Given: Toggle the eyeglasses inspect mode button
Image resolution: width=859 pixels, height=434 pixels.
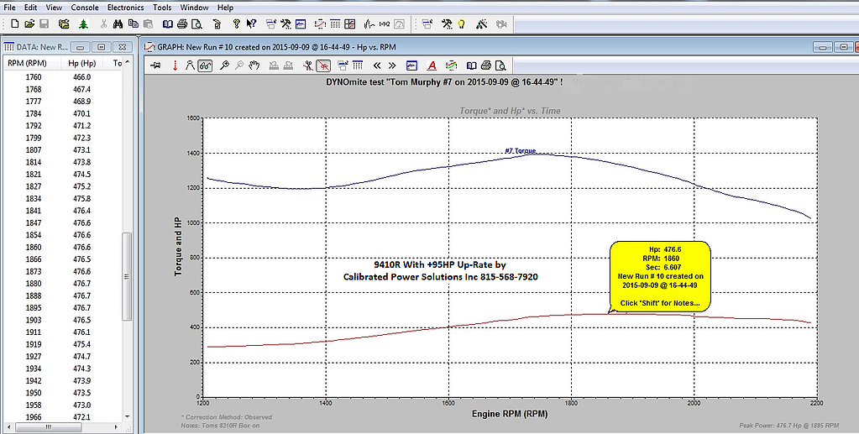Looking at the screenshot, I should coord(205,65).
